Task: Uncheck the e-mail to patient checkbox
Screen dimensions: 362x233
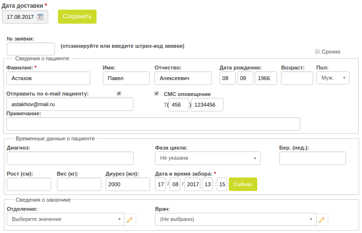Action: pyautogui.click(x=119, y=94)
